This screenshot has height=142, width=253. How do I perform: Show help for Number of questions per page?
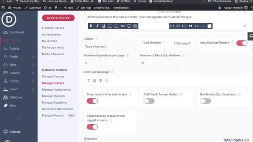[x=127, y=55]
